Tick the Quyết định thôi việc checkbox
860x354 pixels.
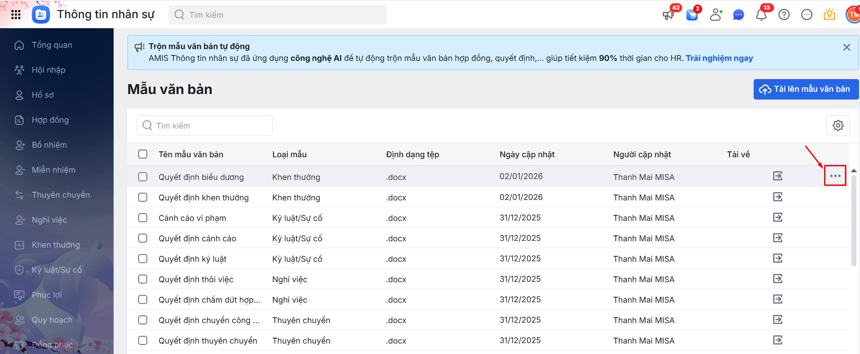143,279
